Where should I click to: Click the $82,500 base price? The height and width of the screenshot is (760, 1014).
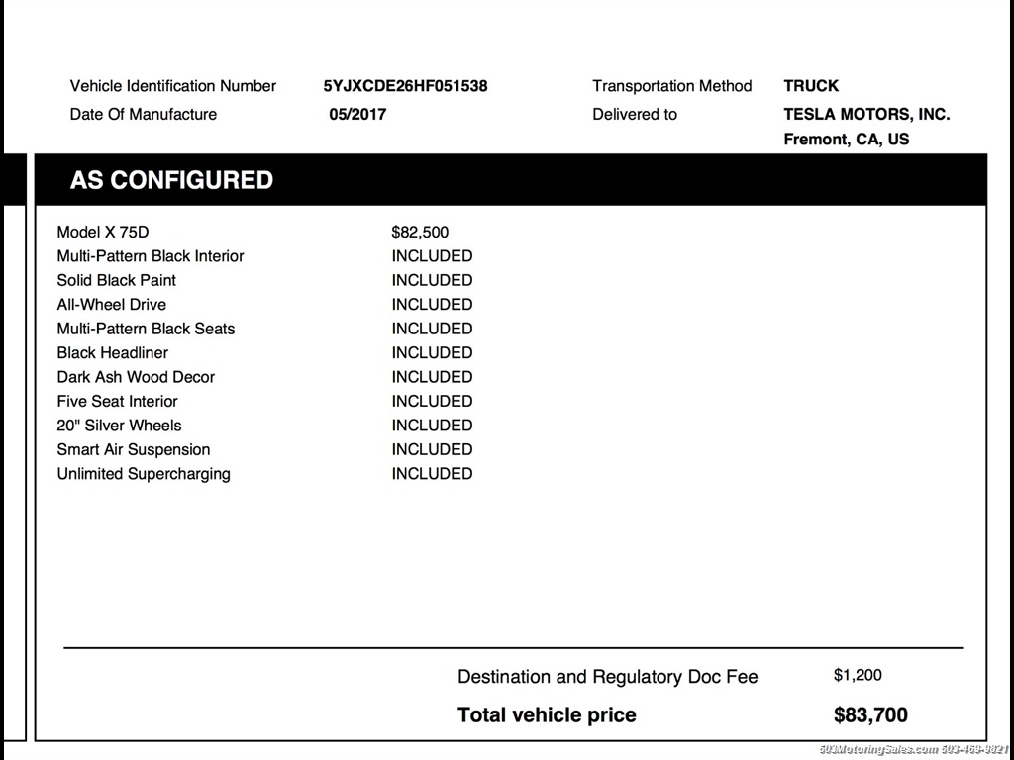pyautogui.click(x=420, y=233)
